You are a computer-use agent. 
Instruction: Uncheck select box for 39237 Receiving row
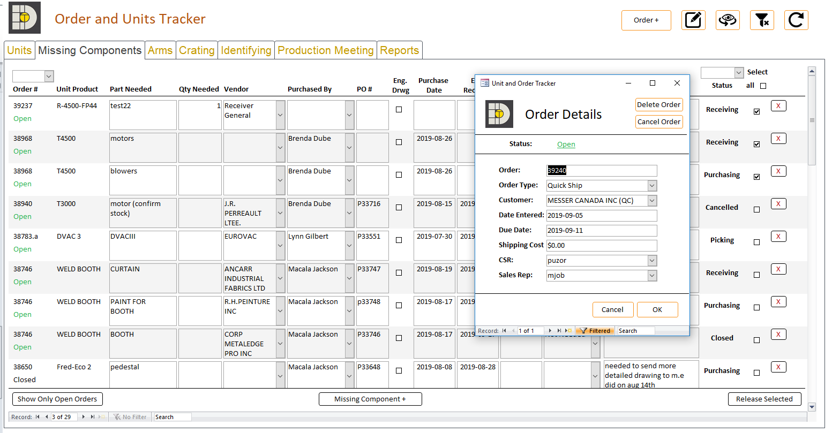pyautogui.click(x=756, y=112)
